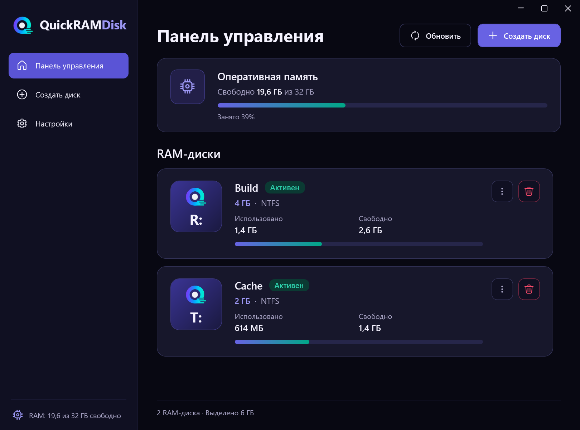Click RAM: 19,6 из 32 ГБ свободно status
580x430 pixels.
[75, 416]
